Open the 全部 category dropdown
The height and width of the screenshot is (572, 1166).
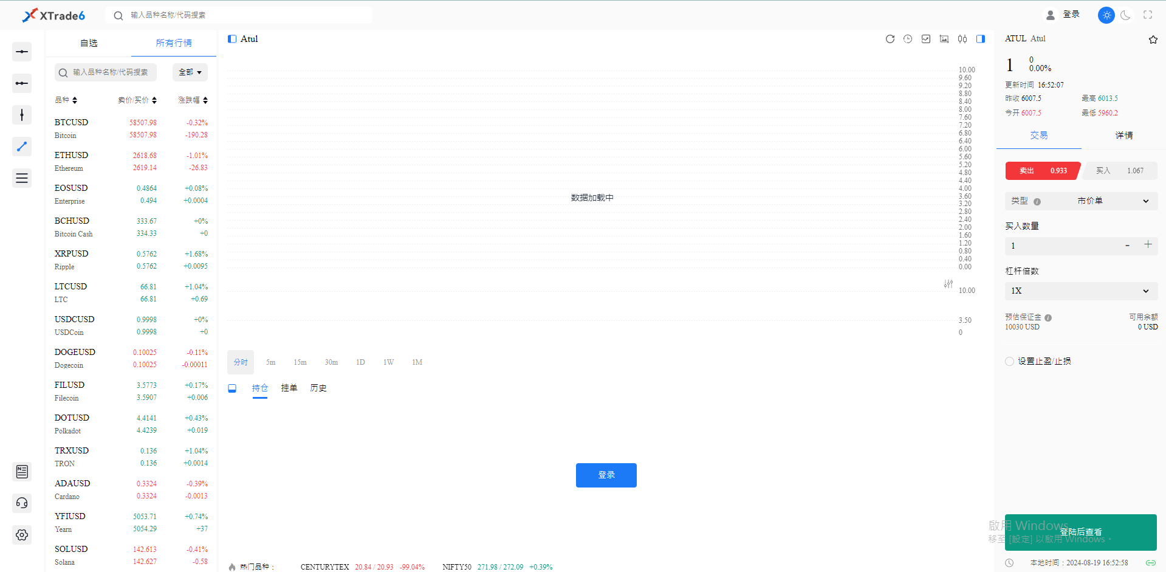tap(190, 72)
